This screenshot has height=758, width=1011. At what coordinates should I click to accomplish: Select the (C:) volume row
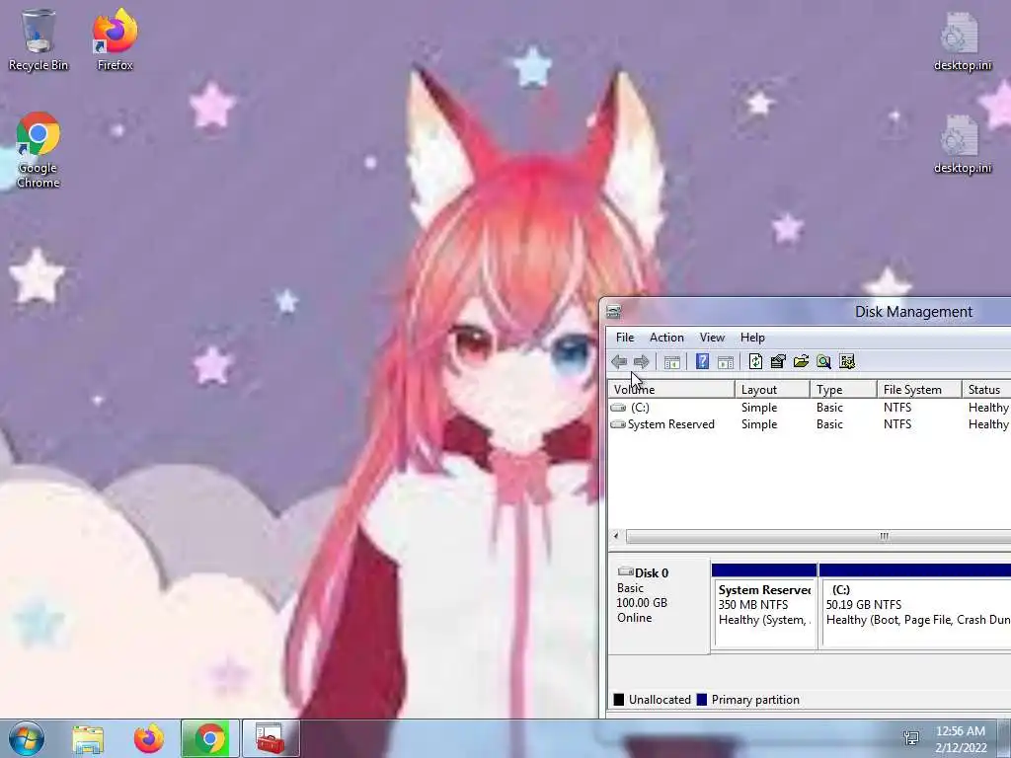click(810, 408)
